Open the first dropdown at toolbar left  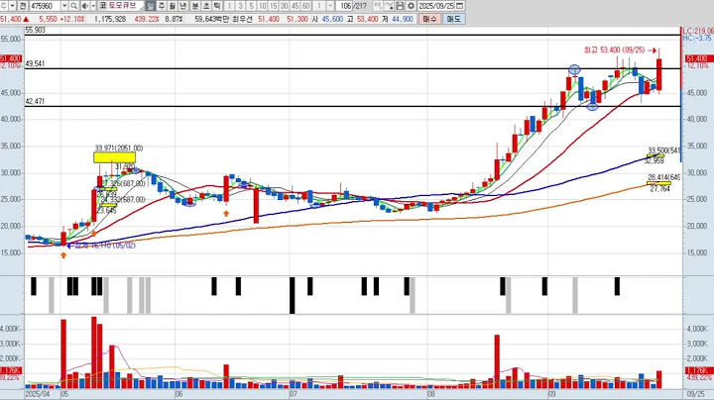(x=12, y=6)
